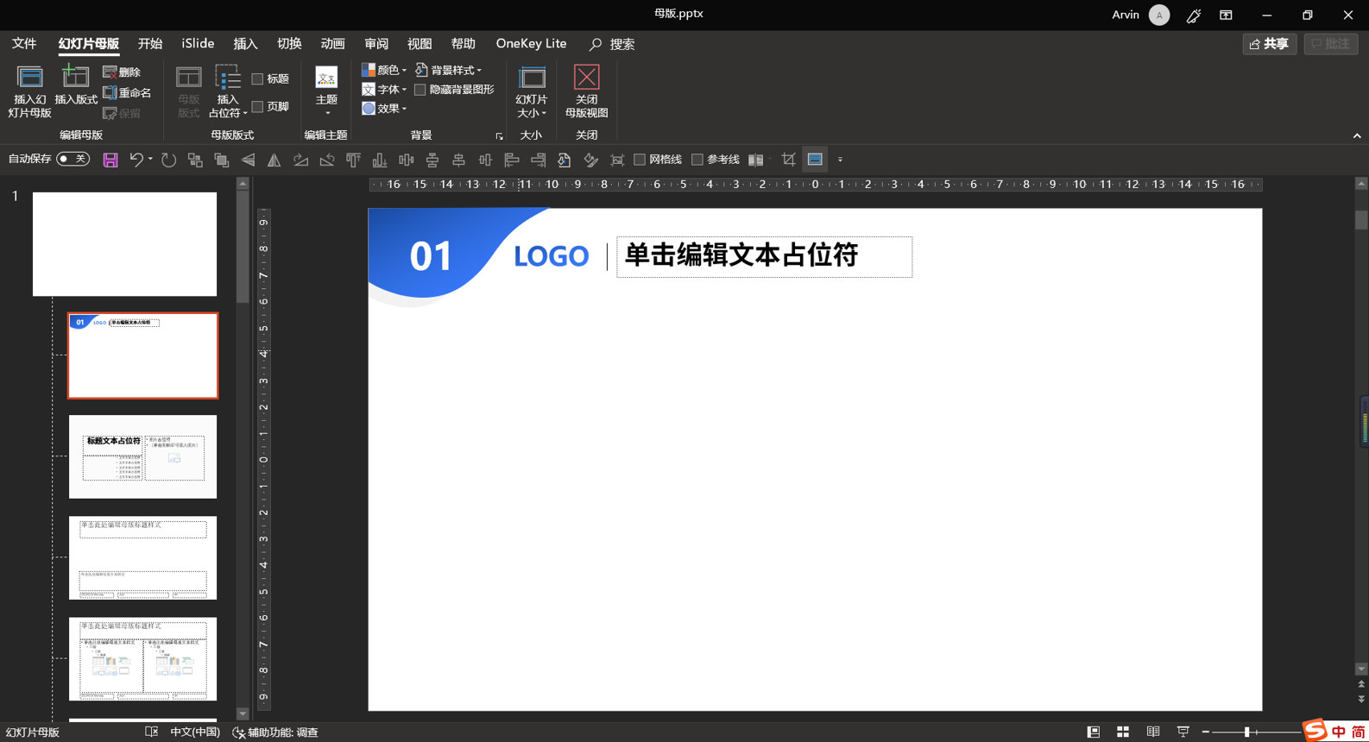
Task: Click the Undo arrow icon
Action: 136,160
